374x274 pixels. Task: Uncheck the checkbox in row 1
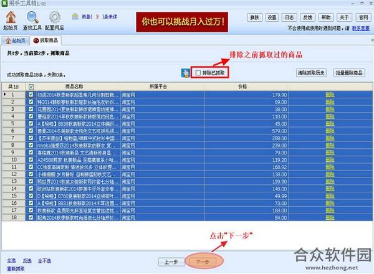tap(31, 95)
